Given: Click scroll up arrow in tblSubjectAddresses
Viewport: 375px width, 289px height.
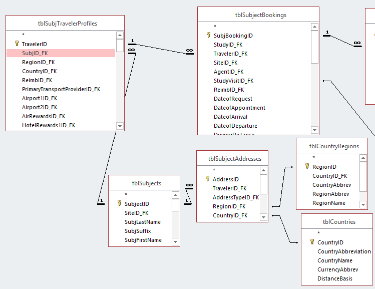Looking at the screenshot, I should click(x=263, y=170).
